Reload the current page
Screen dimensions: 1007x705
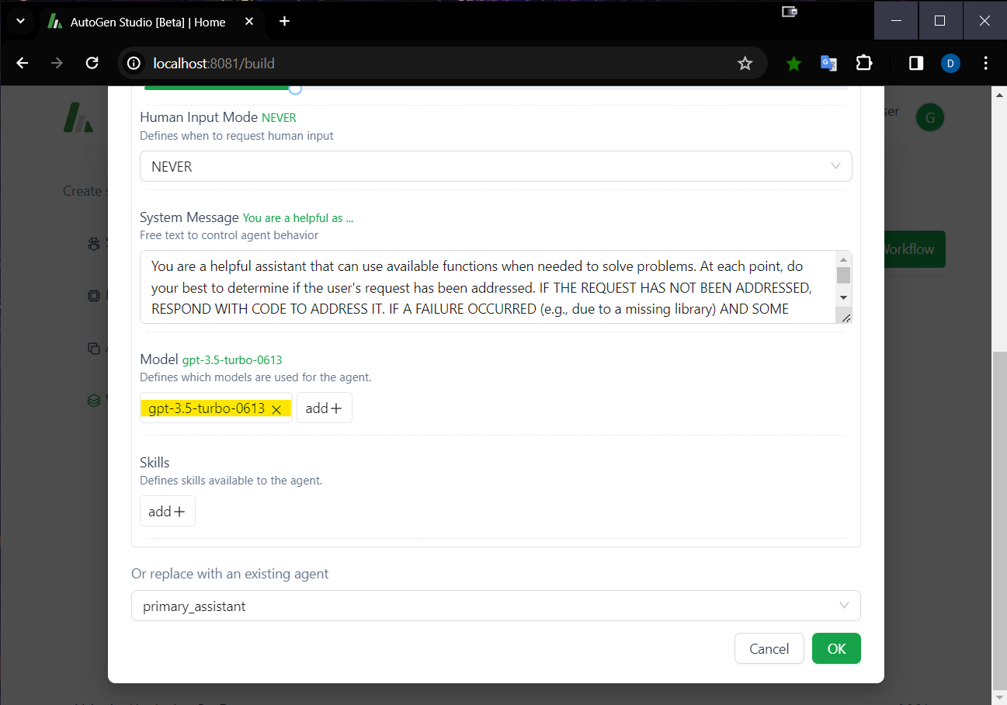(x=92, y=63)
